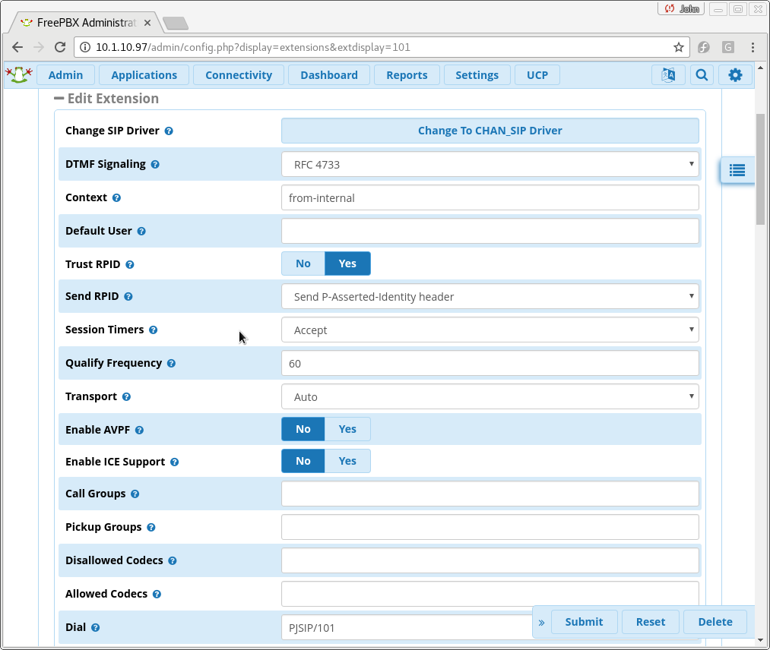770x650 pixels.
Task: Open the Connectivity menu
Action: tap(239, 75)
